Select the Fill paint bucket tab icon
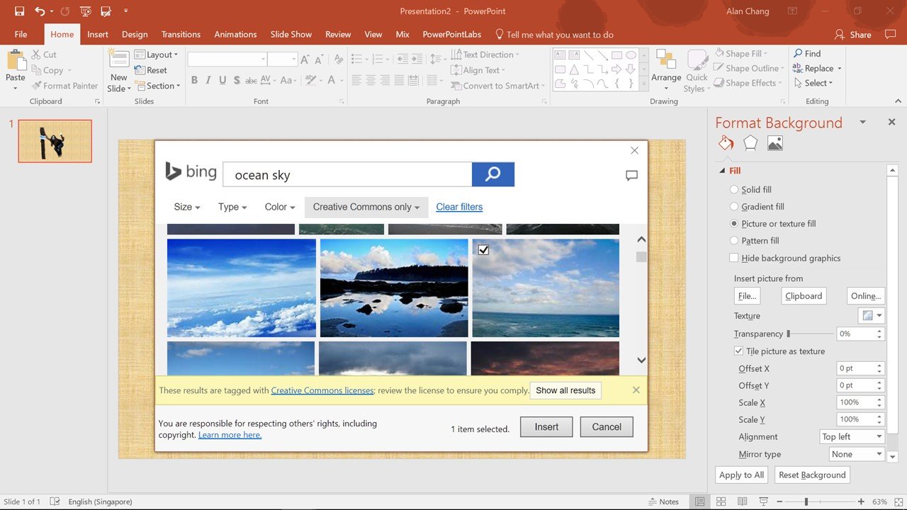The height and width of the screenshot is (510, 907). [x=726, y=143]
